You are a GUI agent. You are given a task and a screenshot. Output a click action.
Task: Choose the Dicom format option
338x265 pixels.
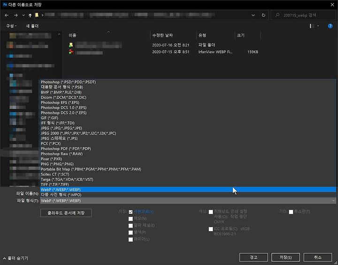point(188,97)
